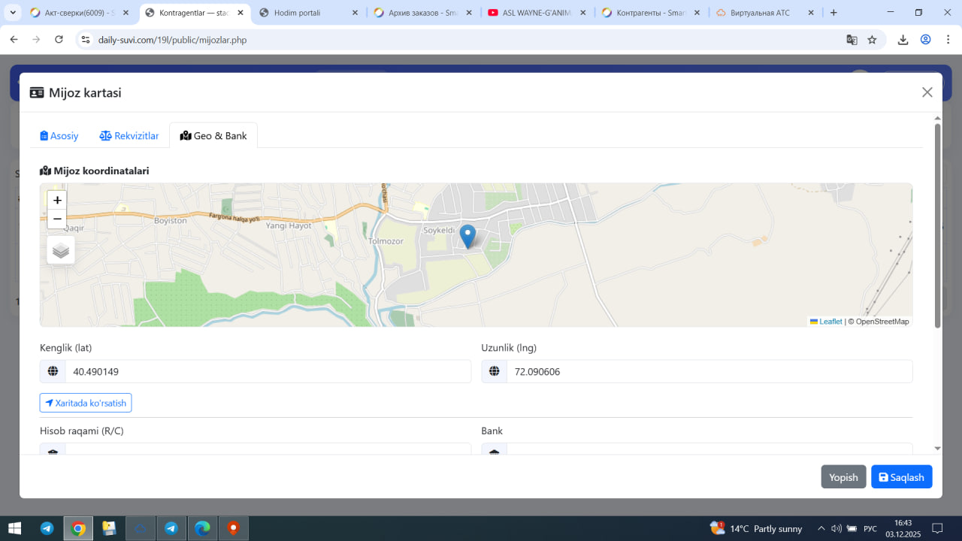
Task: Open the weather widget showing 14°C
Action: point(756,528)
